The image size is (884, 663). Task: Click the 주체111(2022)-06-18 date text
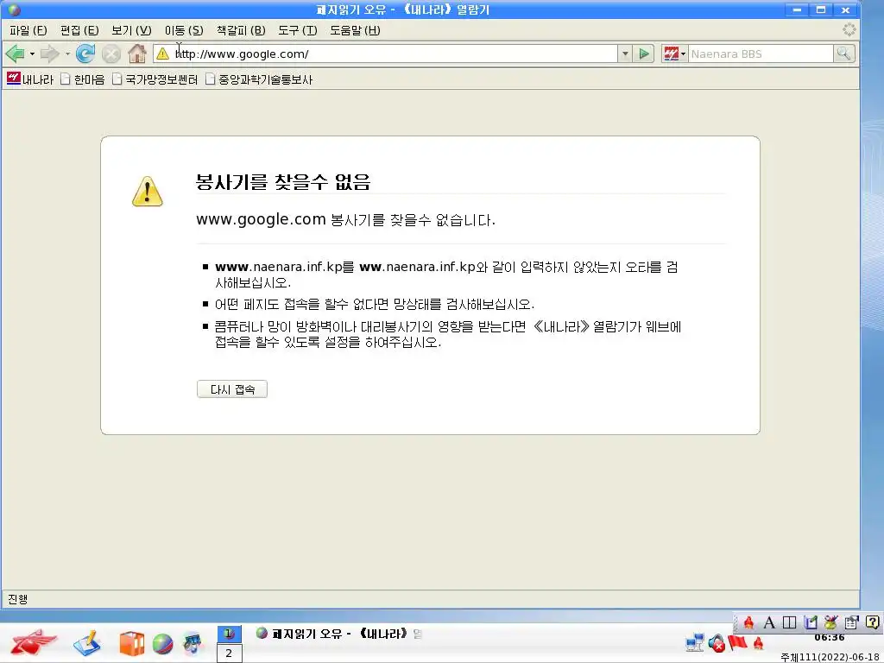coord(830,657)
